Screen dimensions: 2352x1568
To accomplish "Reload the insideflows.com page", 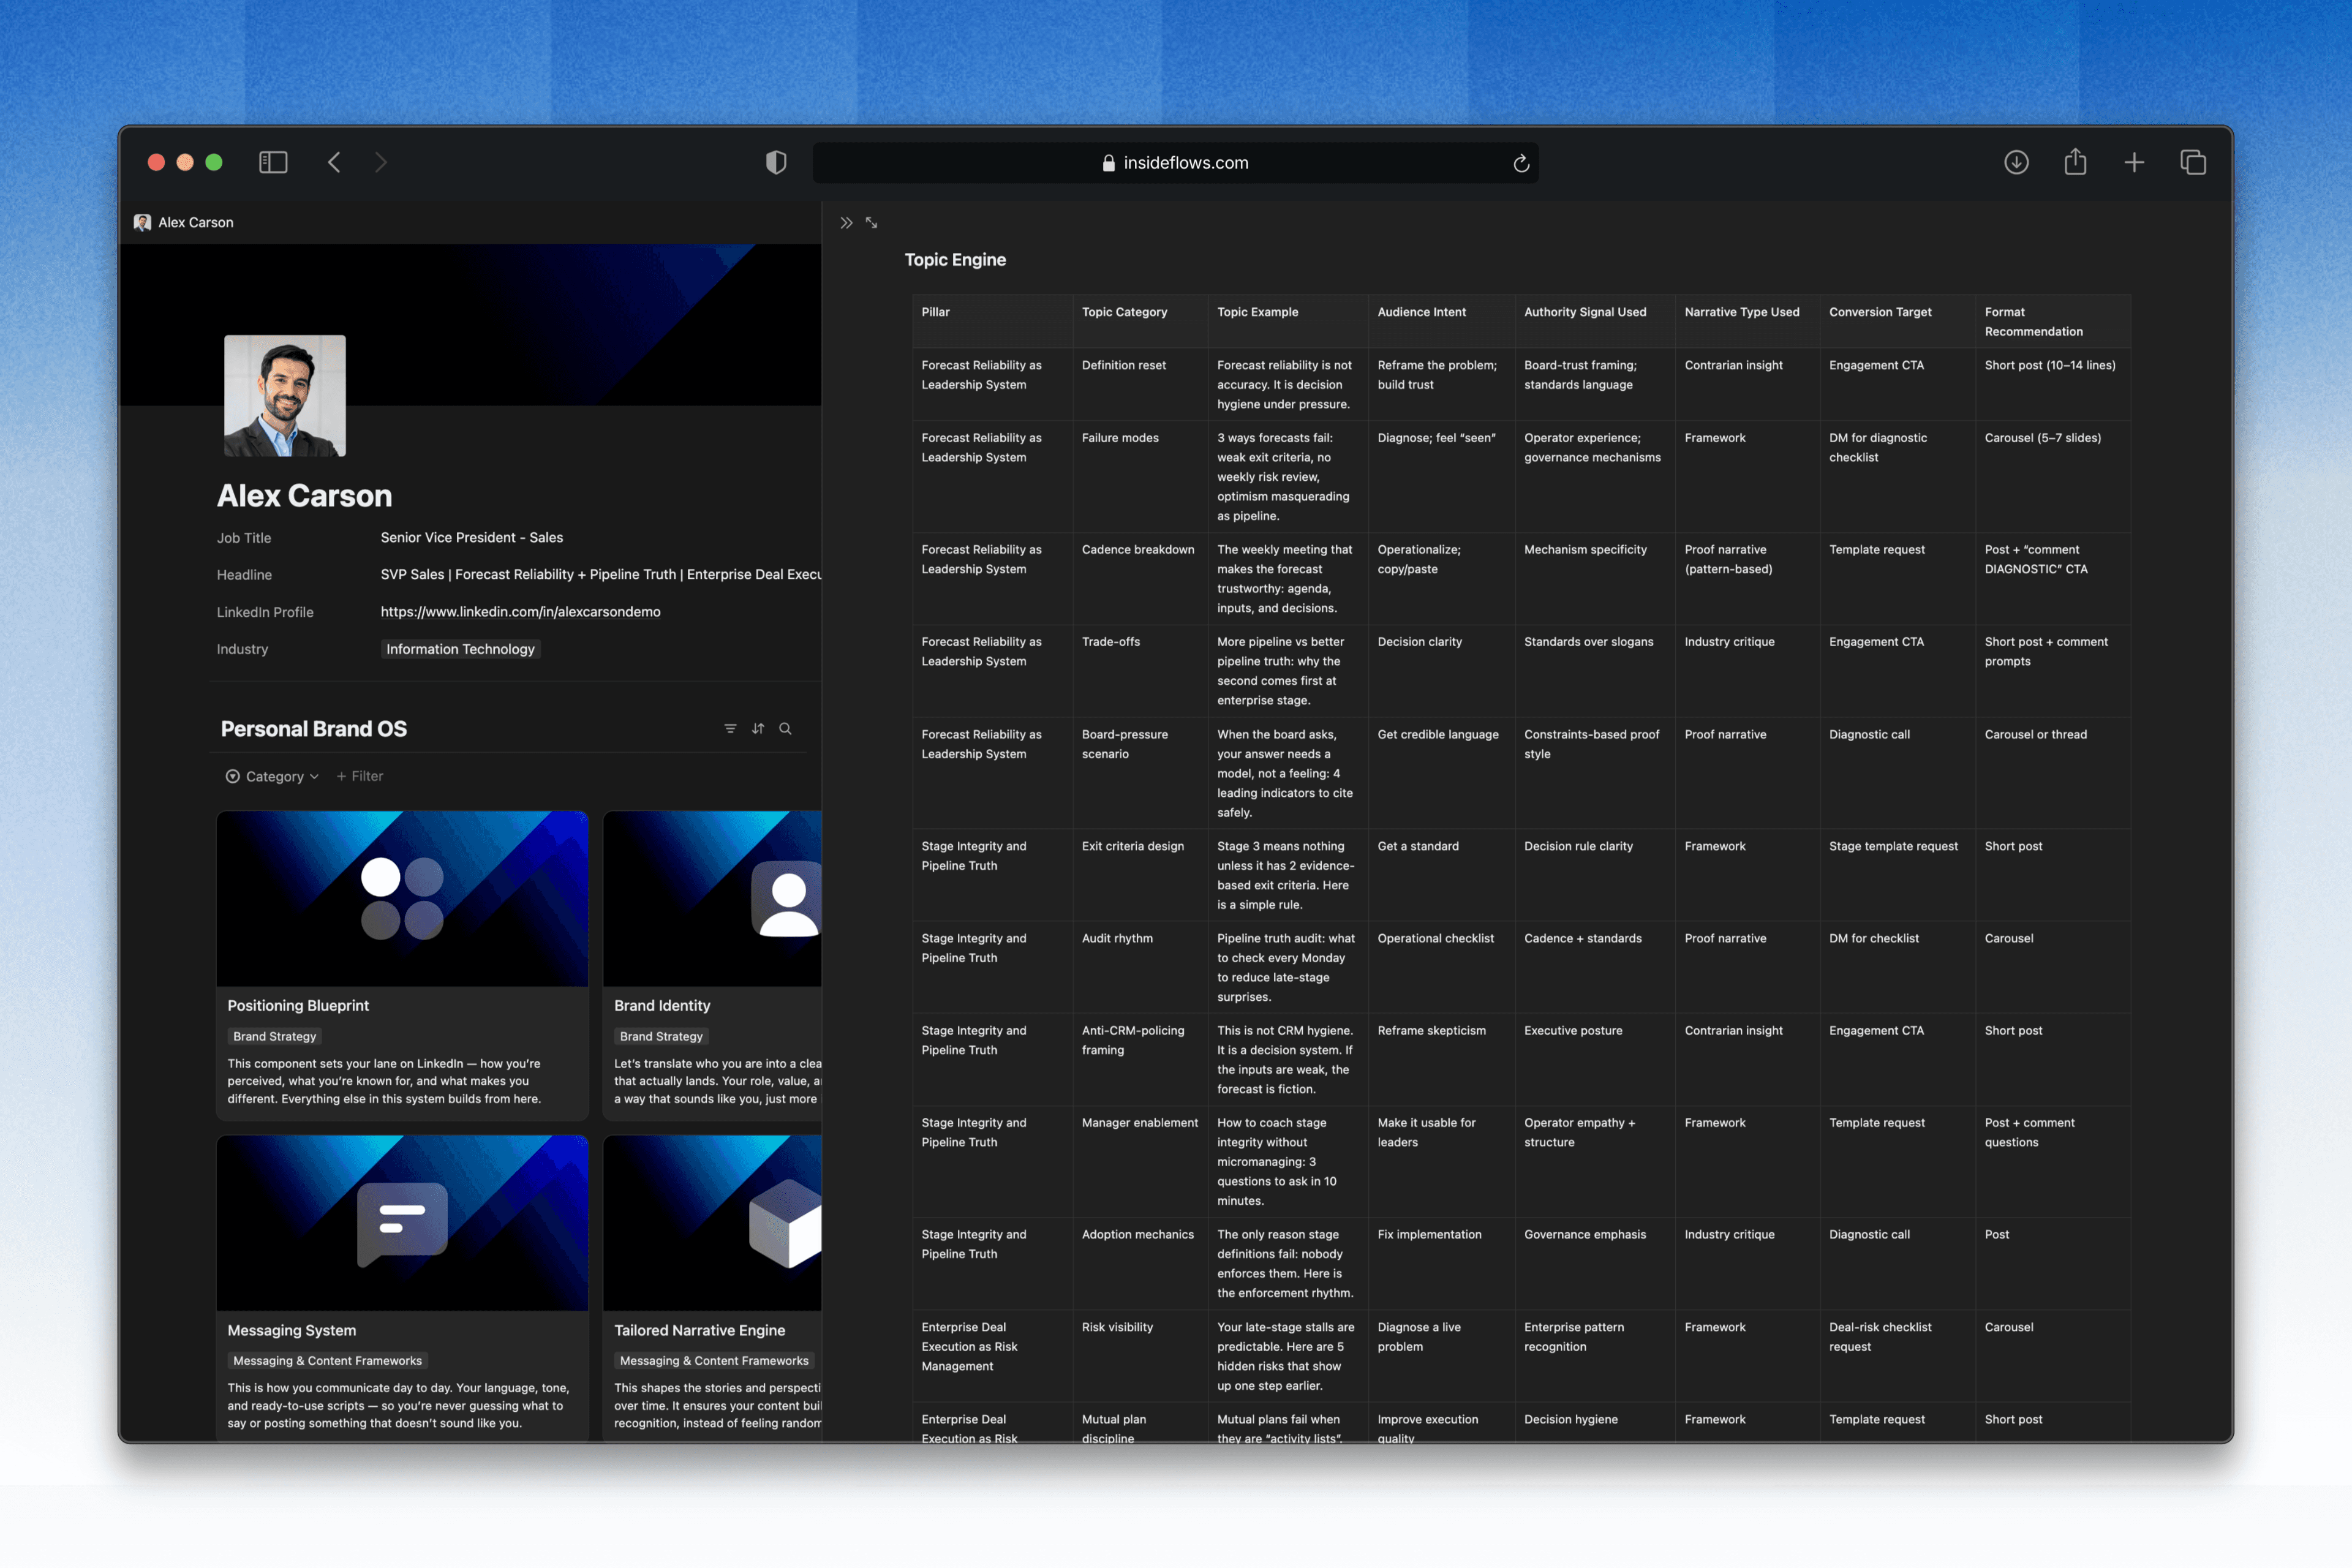I will click(x=1521, y=163).
